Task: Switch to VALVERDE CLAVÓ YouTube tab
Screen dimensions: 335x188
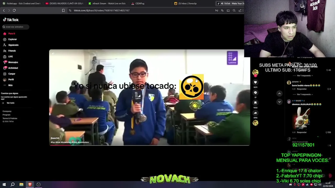Action: [64, 3]
